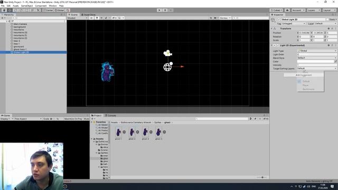338x190 pixels.
Task: Open the Component menu
Action: coord(41,6)
